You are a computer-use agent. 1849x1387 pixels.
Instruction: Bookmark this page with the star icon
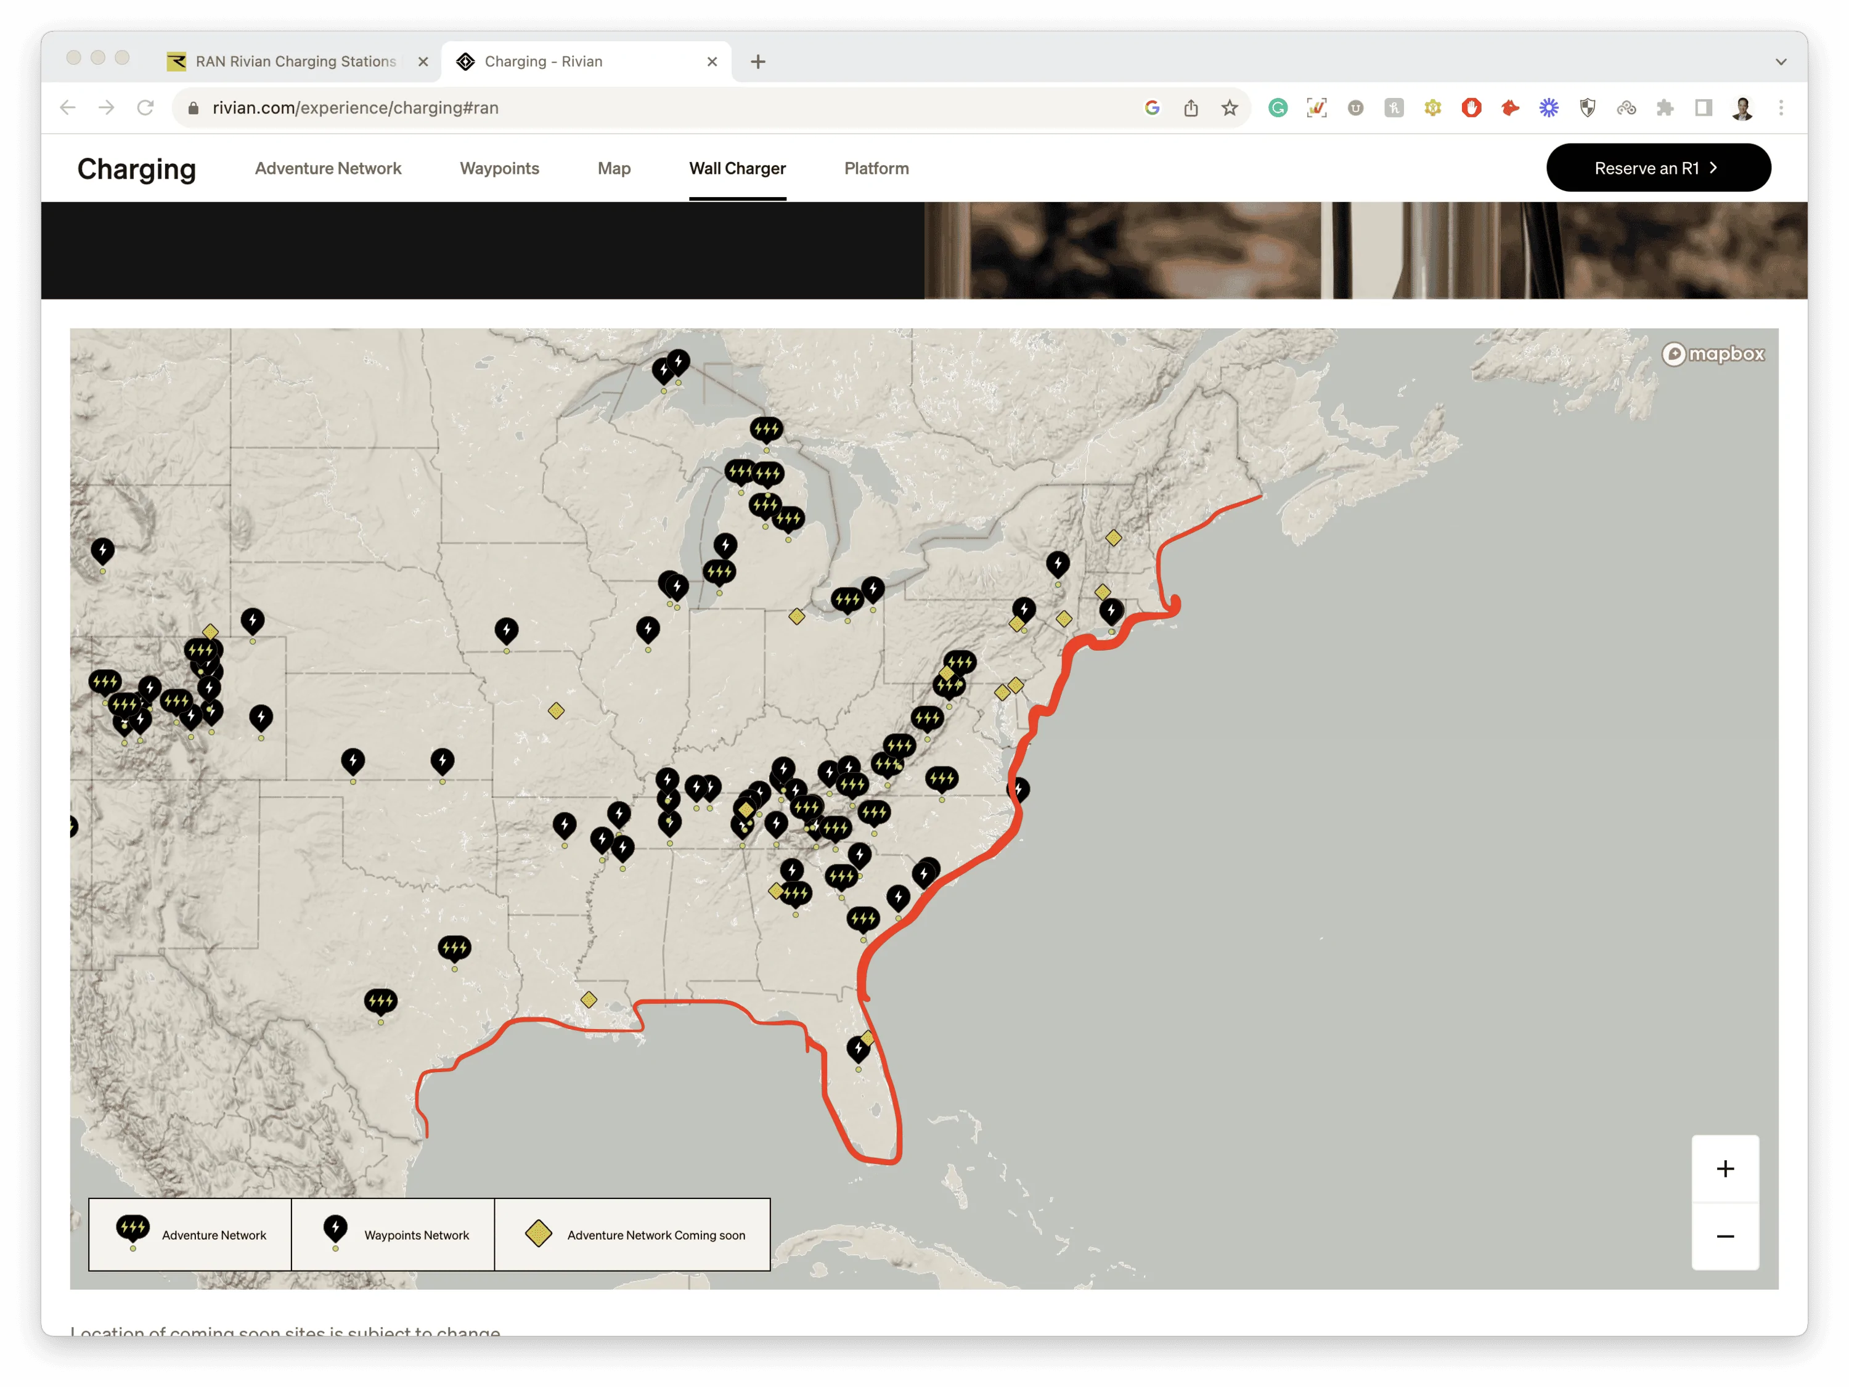click(1230, 108)
